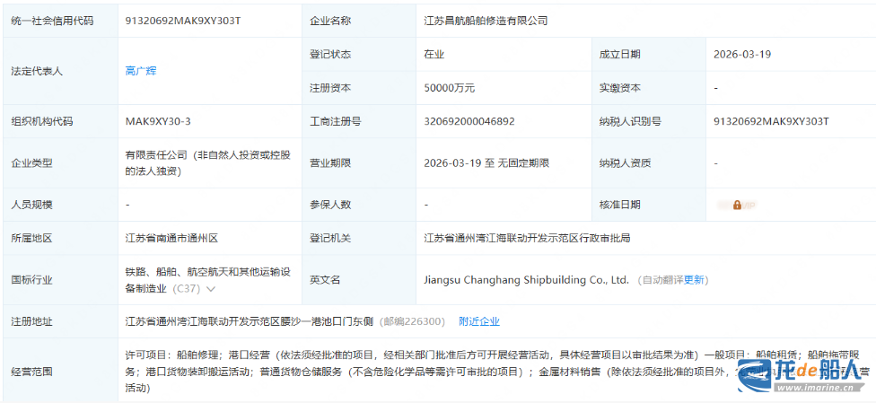Click the postal code (邮编226300)

point(413,321)
